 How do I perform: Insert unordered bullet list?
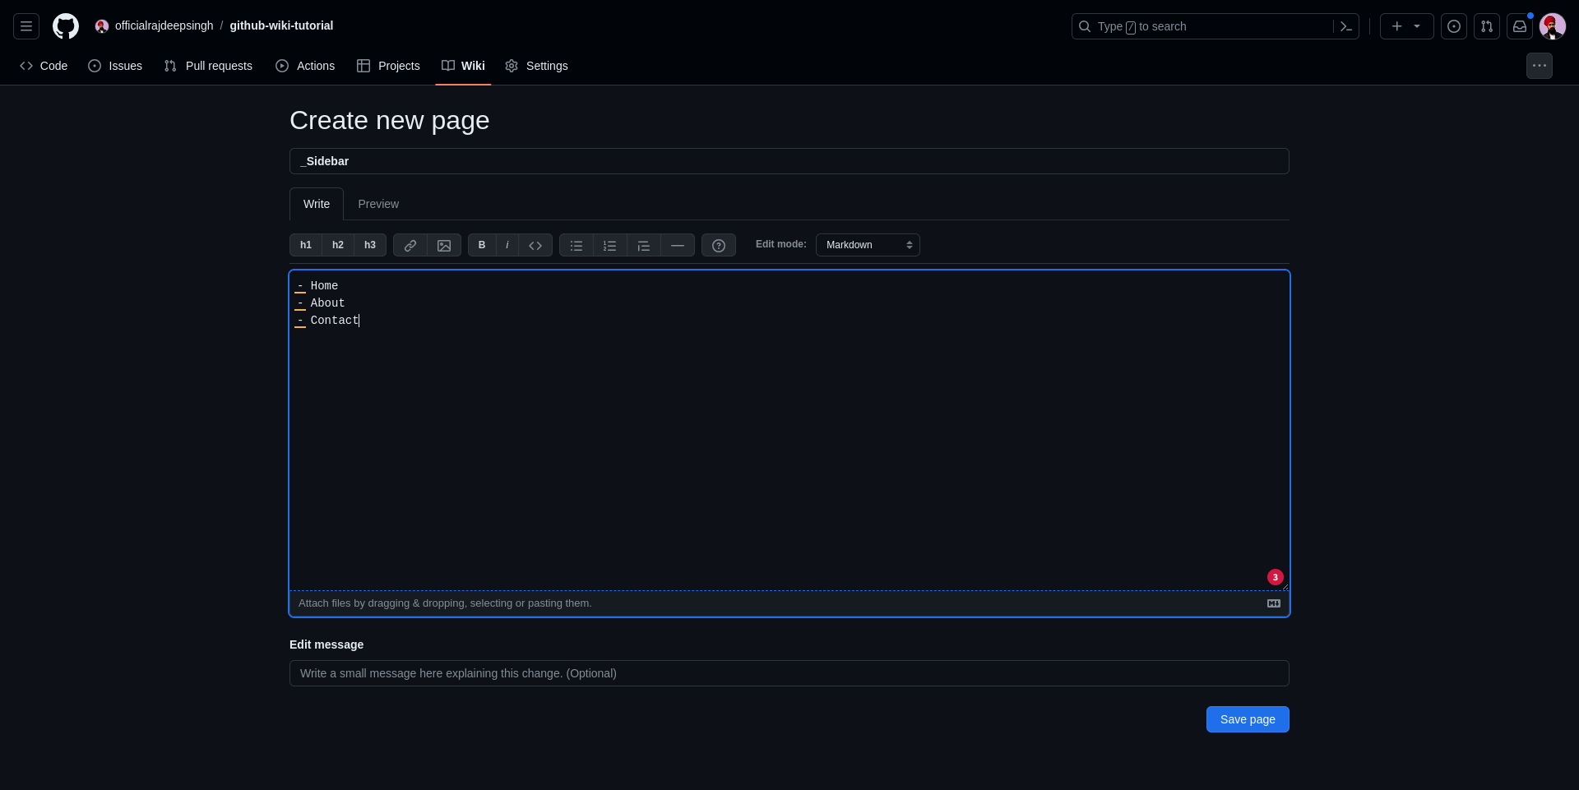click(576, 245)
